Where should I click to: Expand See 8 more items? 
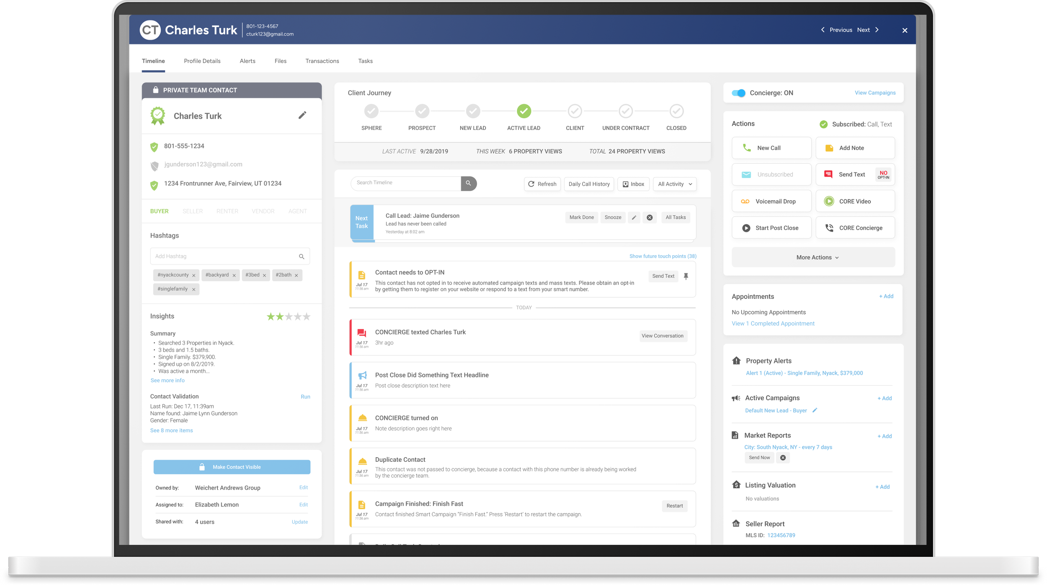pyautogui.click(x=171, y=430)
